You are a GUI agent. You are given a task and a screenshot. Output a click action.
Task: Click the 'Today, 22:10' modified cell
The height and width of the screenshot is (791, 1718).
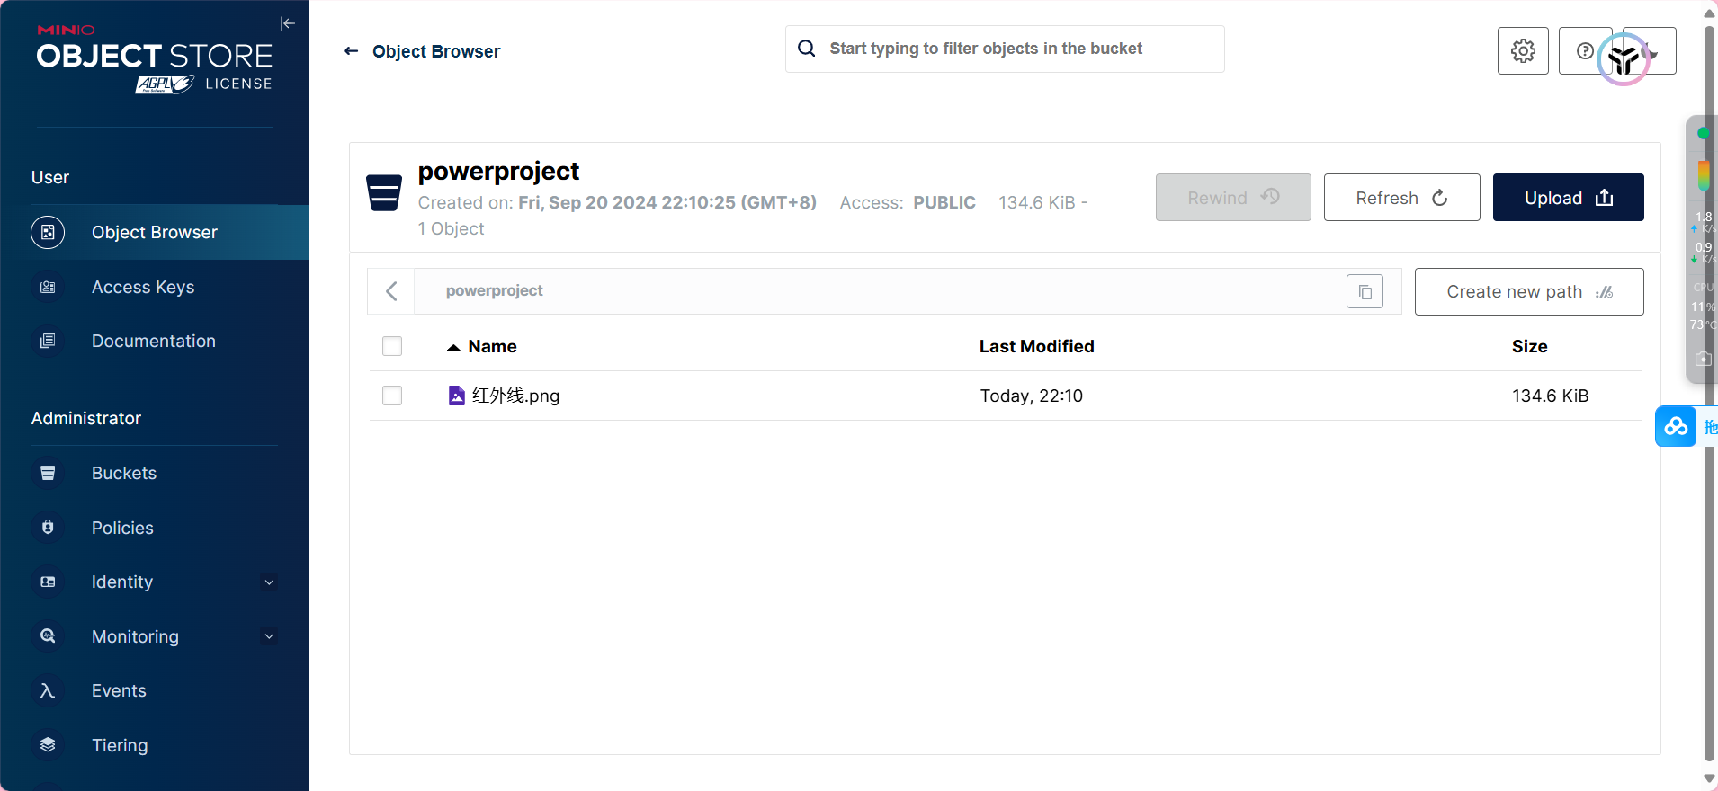[1031, 395]
